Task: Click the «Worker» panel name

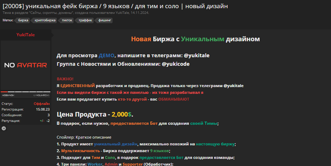Action: coord(95,164)
